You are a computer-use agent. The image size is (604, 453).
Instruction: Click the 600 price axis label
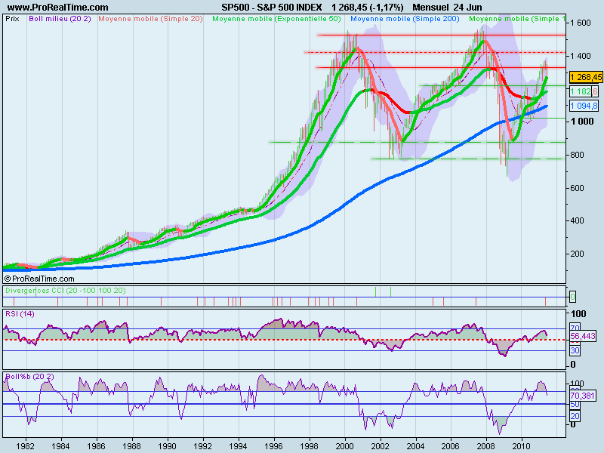577,188
